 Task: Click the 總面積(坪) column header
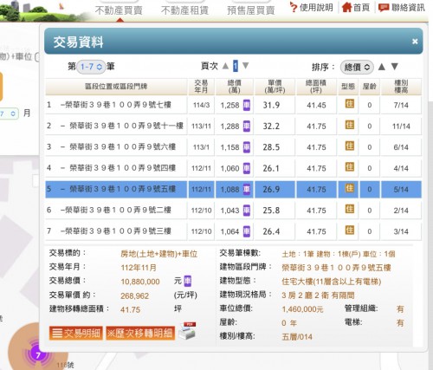pyautogui.click(x=316, y=87)
